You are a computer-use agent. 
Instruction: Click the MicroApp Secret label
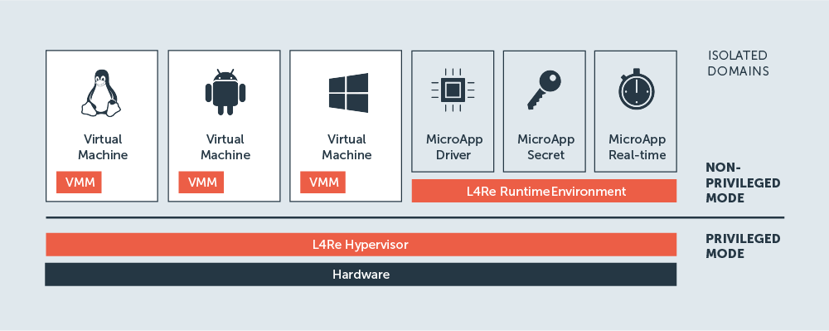545,147
